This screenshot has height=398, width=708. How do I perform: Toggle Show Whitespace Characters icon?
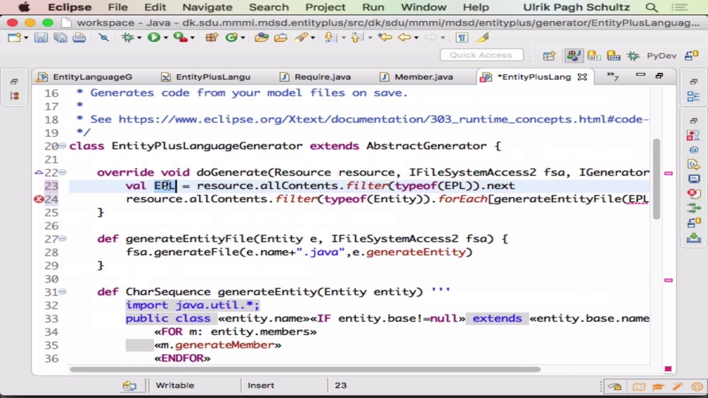(x=461, y=38)
